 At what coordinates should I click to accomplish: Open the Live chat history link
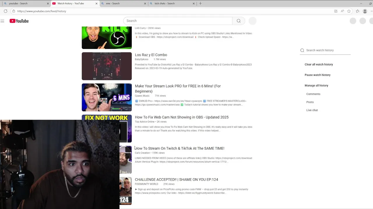point(312,110)
